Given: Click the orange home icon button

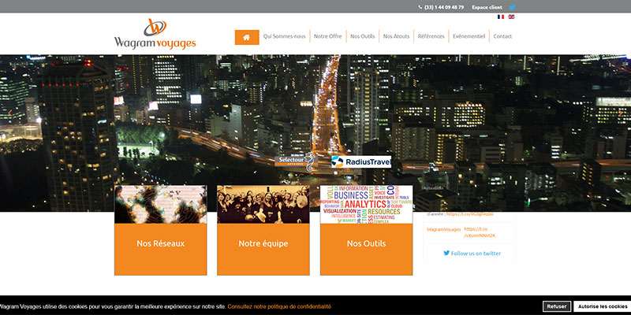Looking at the screenshot, I should coord(247,37).
